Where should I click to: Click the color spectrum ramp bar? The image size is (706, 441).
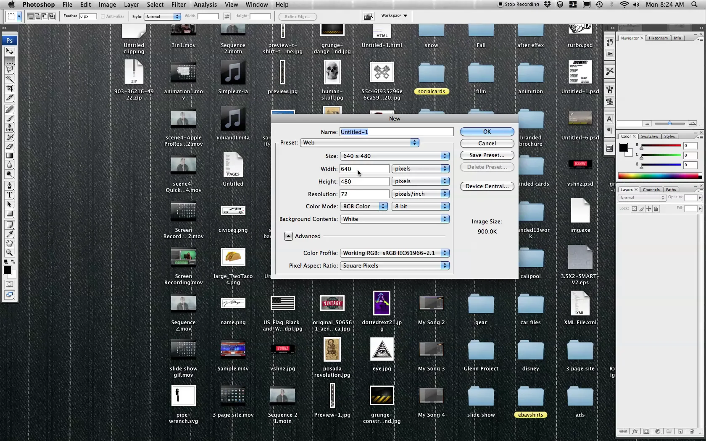tap(660, 176)
